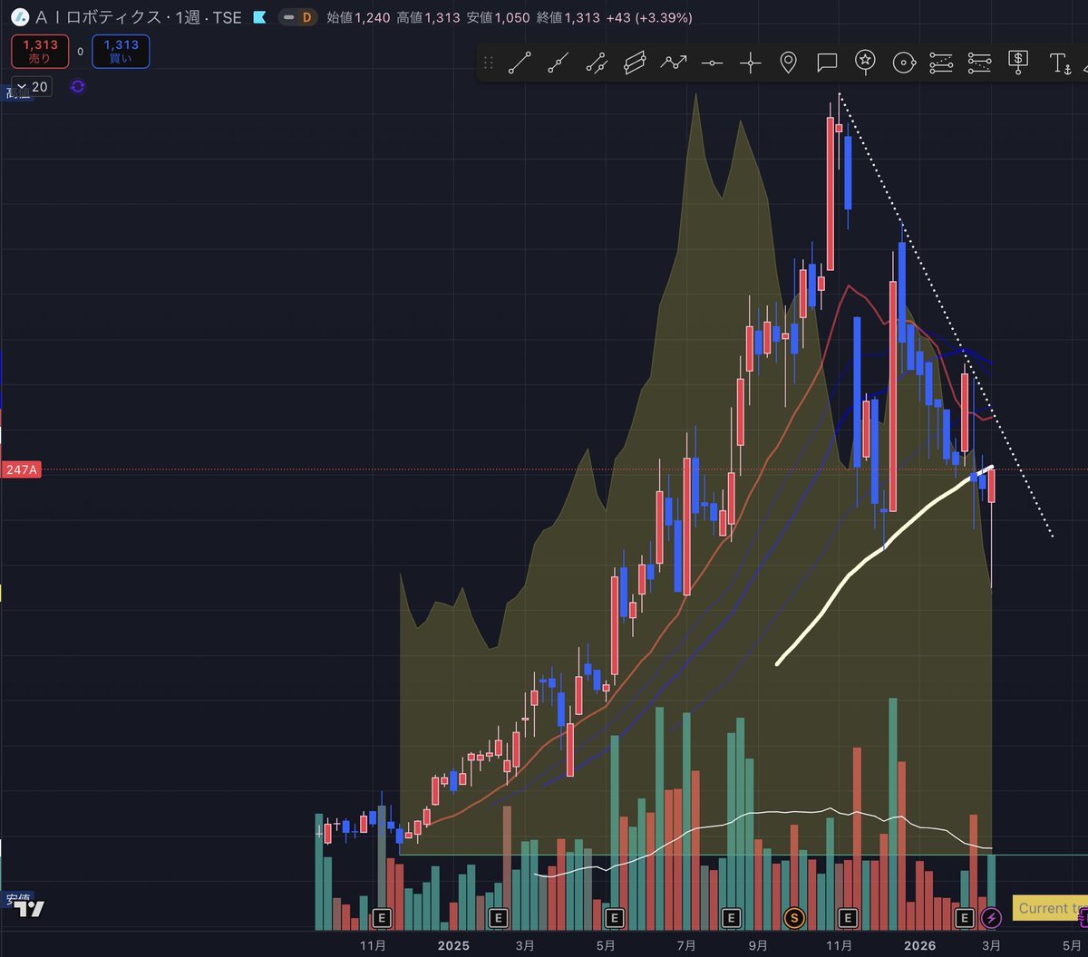Open earnings E marker near August 2025

[731, 918]
